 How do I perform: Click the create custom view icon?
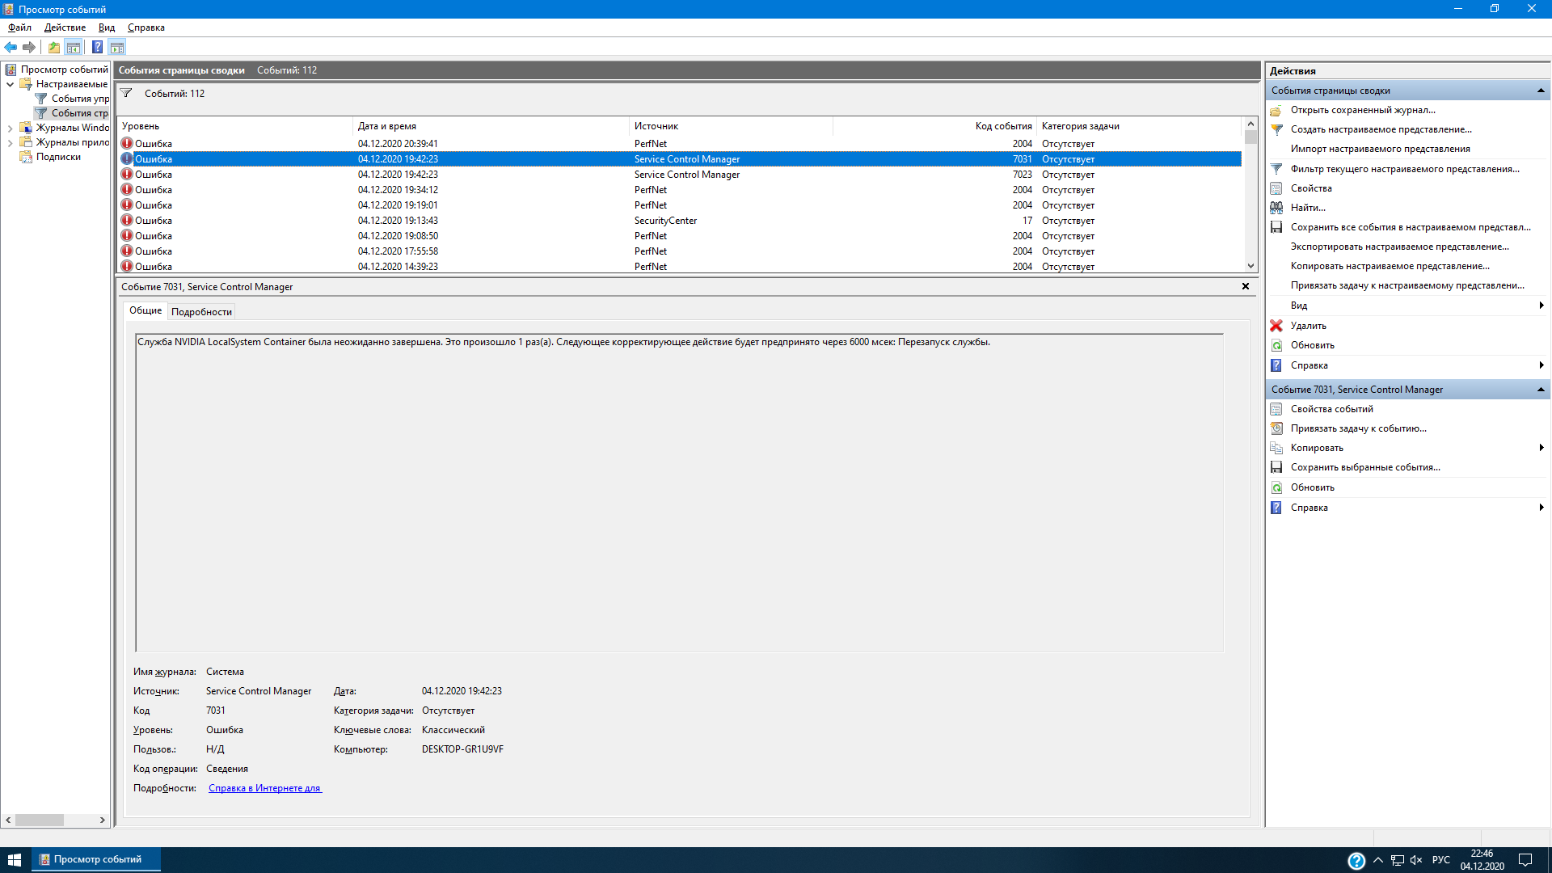1276,129
